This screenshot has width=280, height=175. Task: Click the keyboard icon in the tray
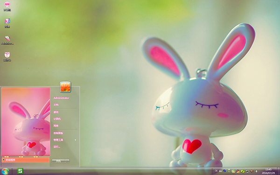(220, 171)
